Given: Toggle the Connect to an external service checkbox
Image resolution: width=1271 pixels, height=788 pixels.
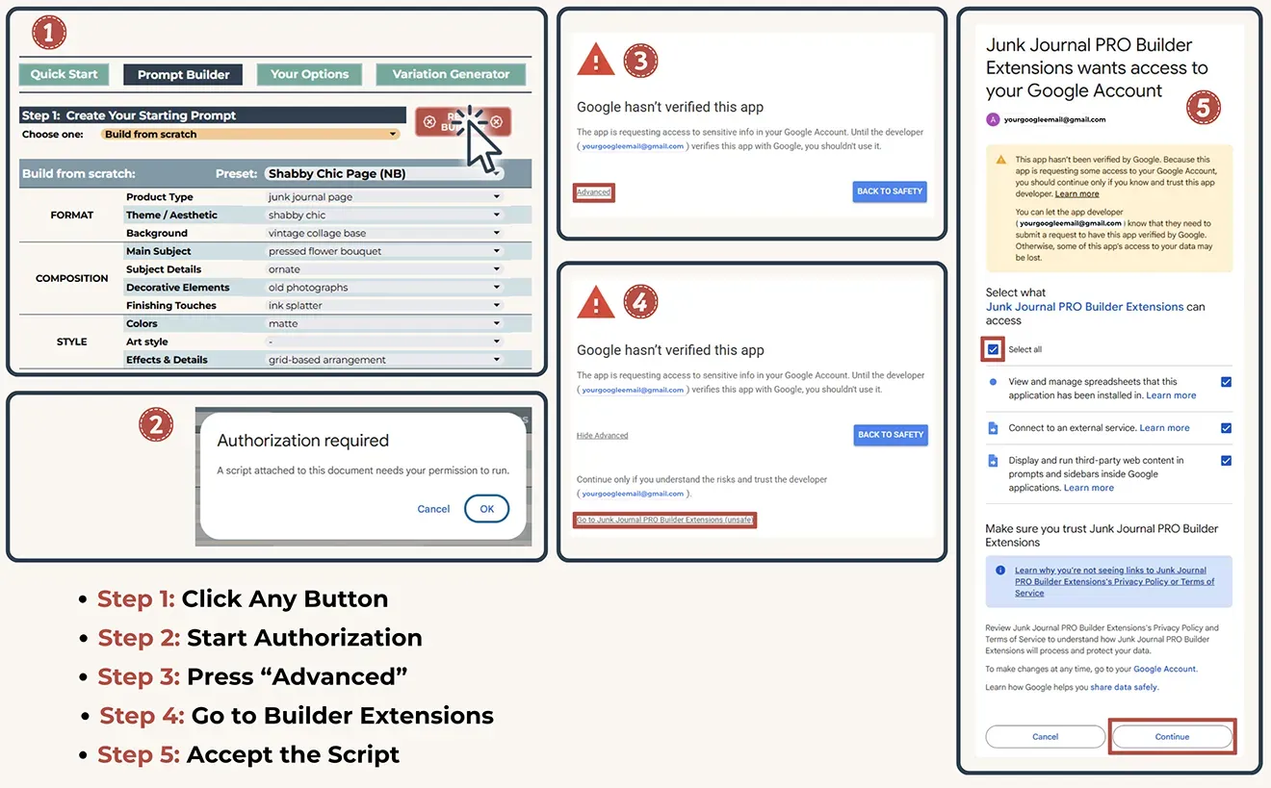Looking at the screenshot, I should pyautogui.click(x=1226, y=428).
